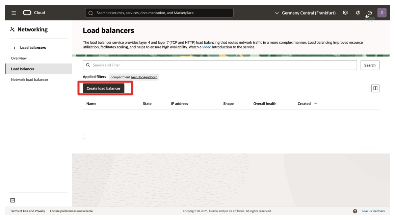Click the Help question mark icon

[x=370, y=13]
